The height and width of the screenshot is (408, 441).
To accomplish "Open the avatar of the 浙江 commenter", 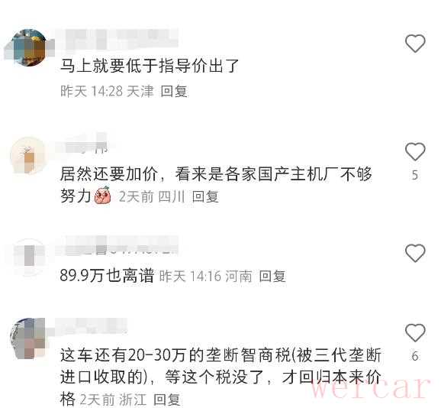I will coord(27,338).
